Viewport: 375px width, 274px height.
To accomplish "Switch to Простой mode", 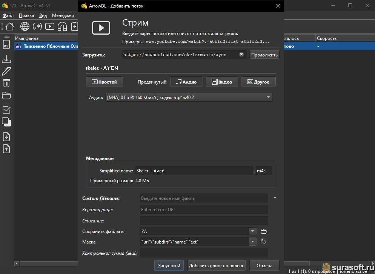I will (x=105, y=82).
